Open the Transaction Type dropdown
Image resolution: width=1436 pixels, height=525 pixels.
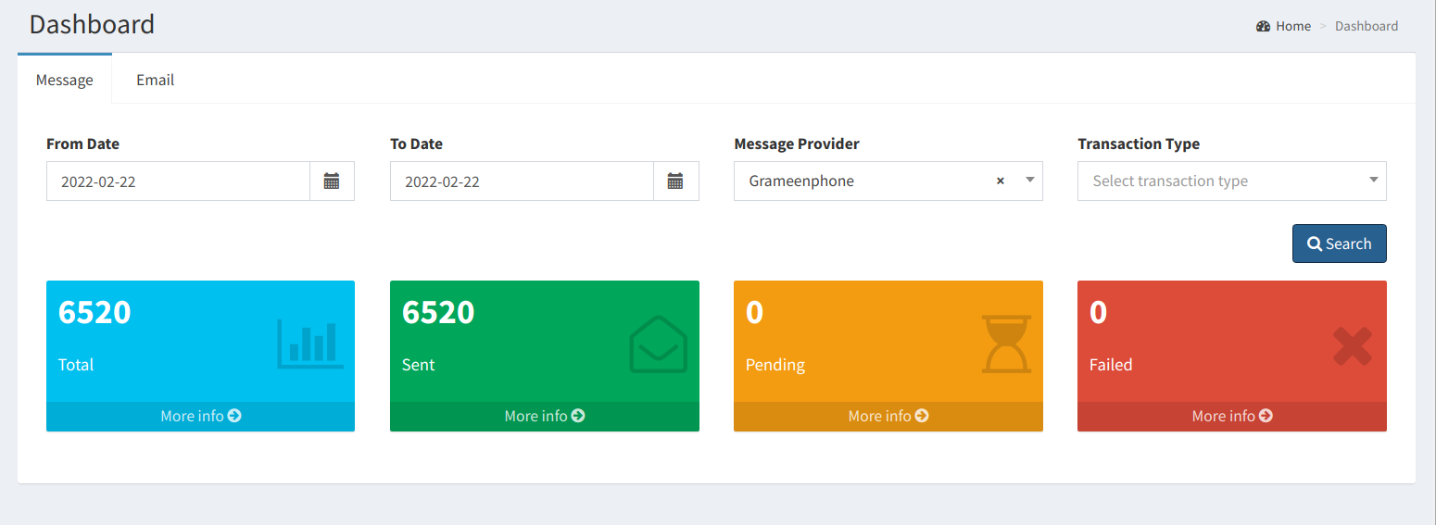[x=1232, y=181]
